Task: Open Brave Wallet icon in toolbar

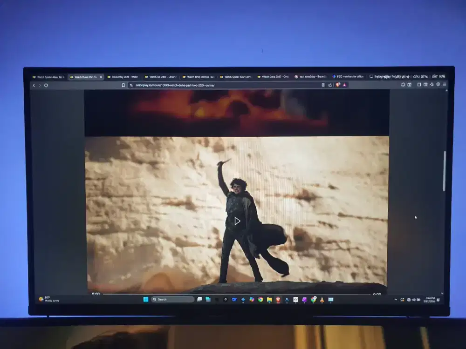Action: point(425,85)
